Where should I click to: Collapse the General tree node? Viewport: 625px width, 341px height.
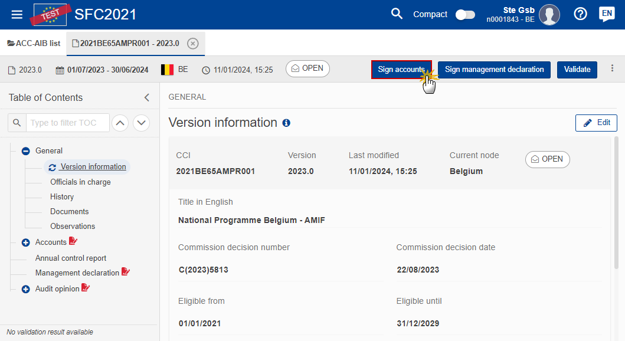click(x=25, y=151)
